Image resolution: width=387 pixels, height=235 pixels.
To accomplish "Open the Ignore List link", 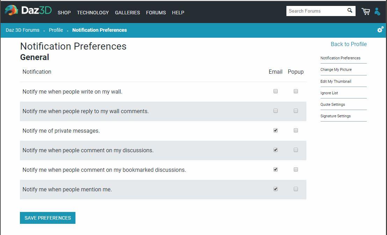I will (329, 93).
